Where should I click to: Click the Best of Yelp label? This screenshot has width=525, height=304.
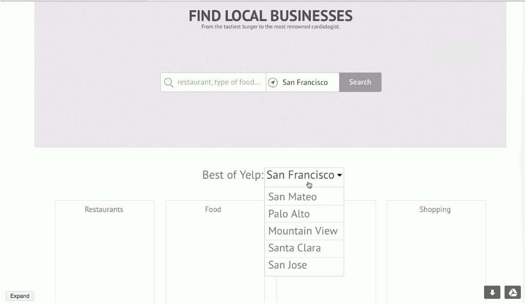click(x=233, y=175)
